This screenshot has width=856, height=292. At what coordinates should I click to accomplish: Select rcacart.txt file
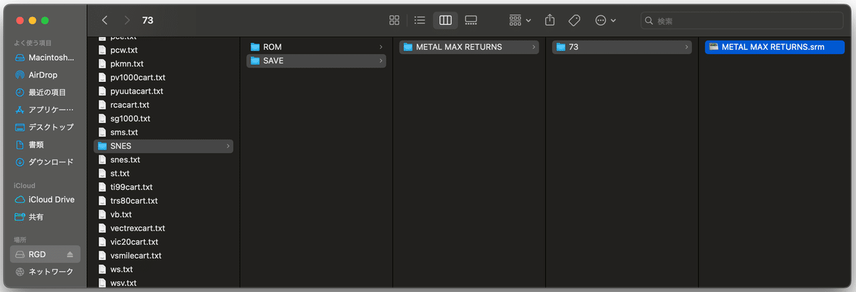[x=163, y=105]
